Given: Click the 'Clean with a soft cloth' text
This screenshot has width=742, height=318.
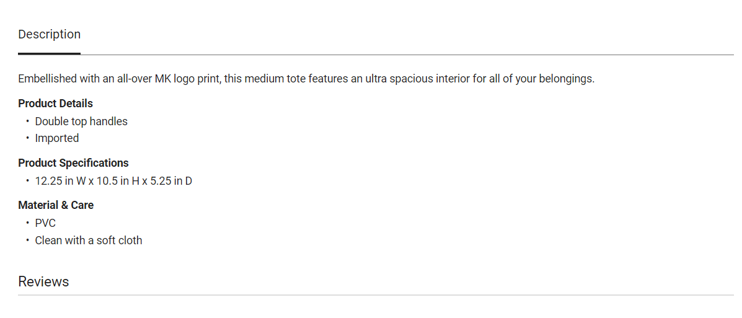Looking at the screenshot, I should coord(89,241).
